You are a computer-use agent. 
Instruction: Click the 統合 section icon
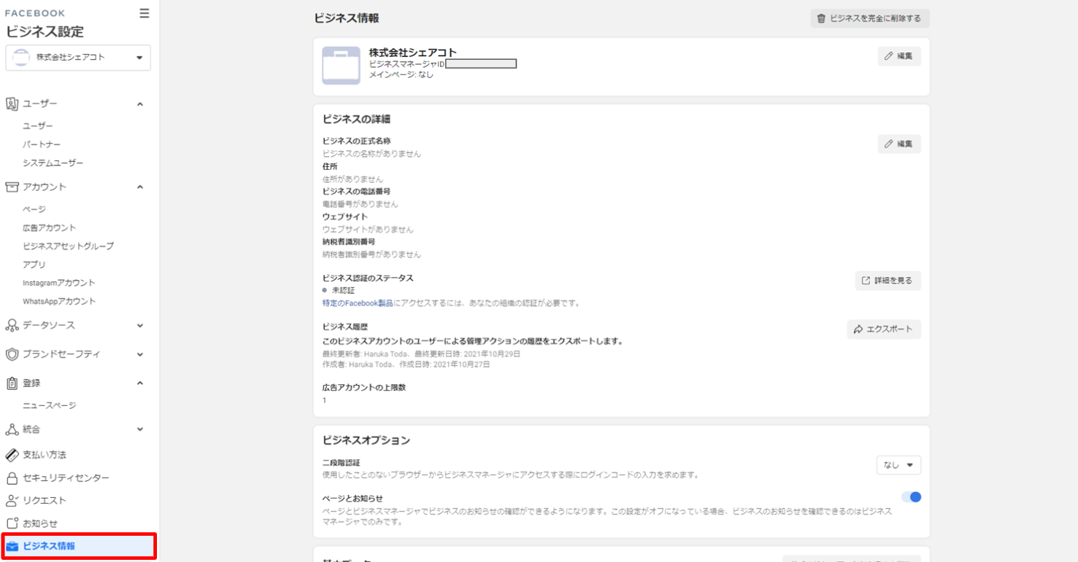pos(12,429)
